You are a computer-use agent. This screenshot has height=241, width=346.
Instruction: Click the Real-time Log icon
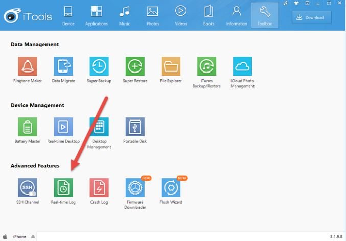(63, 188)
